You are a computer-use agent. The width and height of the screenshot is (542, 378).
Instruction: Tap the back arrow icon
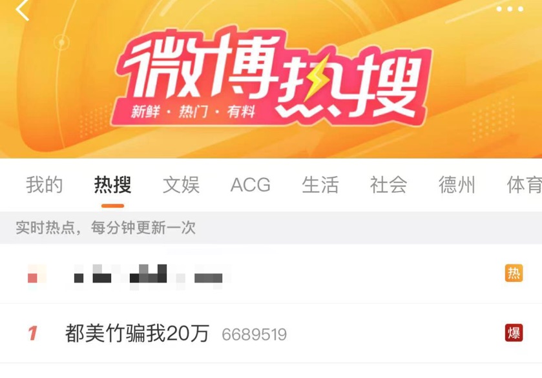pos(22,10)
